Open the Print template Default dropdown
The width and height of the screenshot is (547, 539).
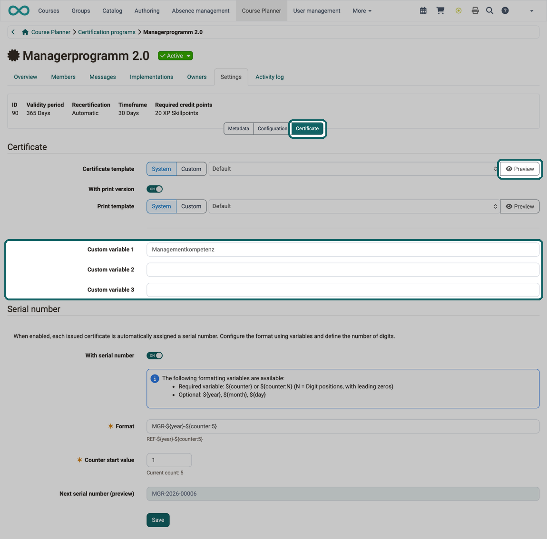(x=354, y=206)
